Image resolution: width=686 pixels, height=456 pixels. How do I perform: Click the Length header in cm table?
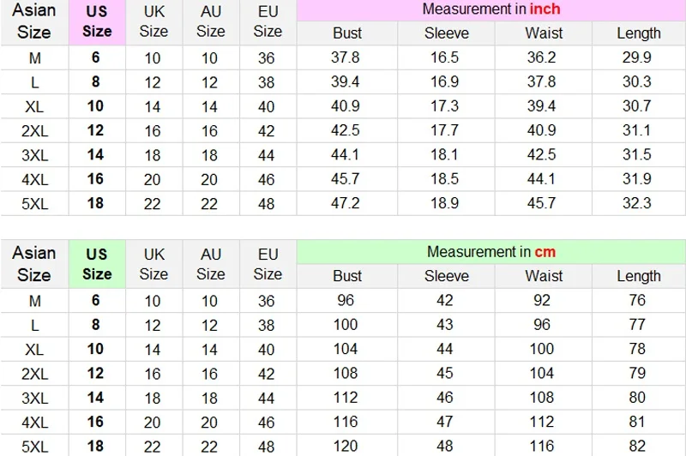(x=639, y=276)
